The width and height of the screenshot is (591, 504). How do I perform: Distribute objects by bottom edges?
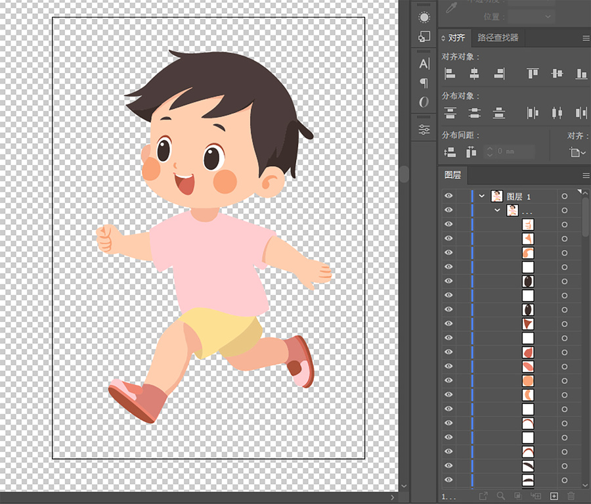[x=498, y=113]
